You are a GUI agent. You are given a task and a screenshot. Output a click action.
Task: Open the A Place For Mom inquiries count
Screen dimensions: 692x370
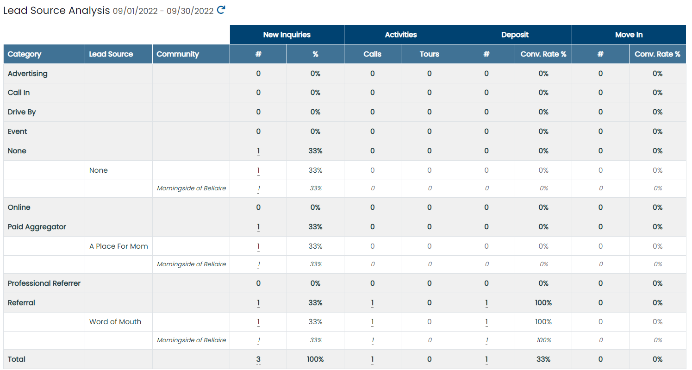[x=258, y=246]
